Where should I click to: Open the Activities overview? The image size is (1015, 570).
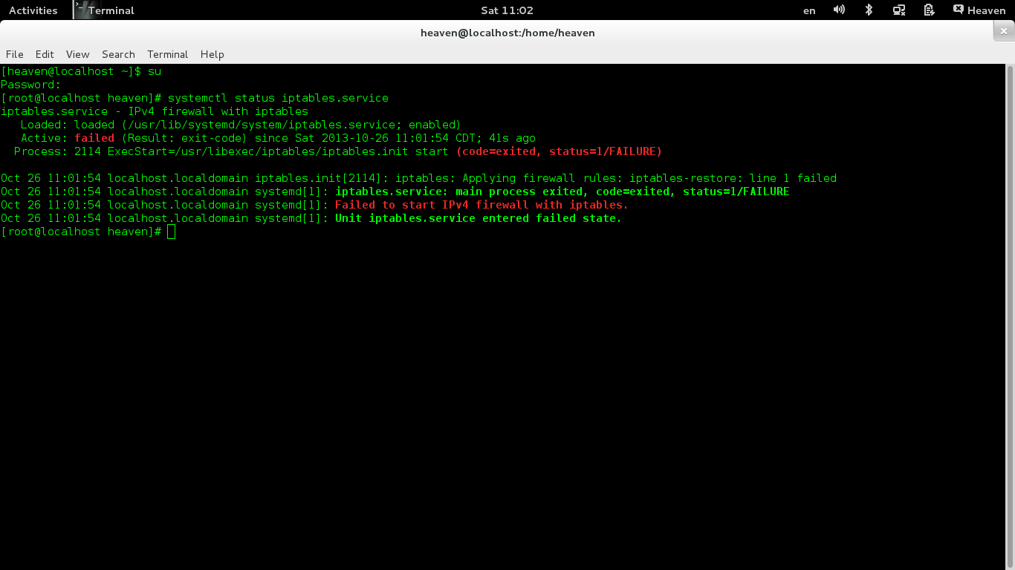[x=33, y=10]
